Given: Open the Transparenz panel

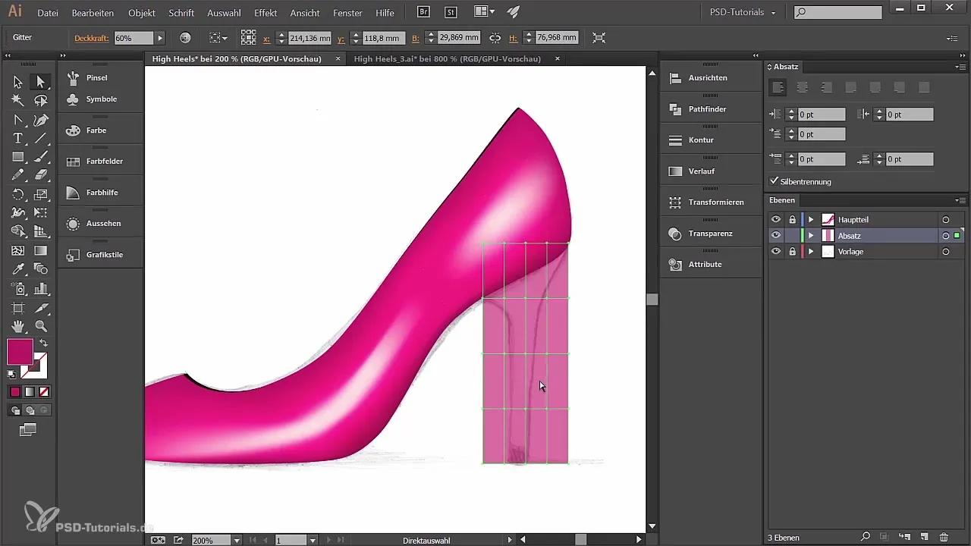Looking at the screenshot, I should pos(710,234).
